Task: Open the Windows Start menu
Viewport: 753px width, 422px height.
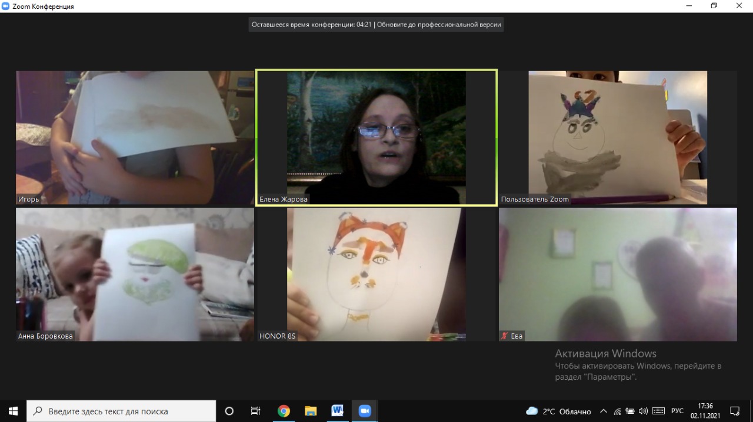Action: tap(13, 411)
